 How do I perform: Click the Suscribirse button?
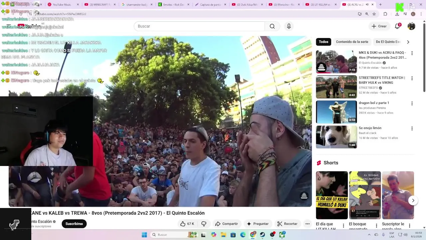coord(74,224)
